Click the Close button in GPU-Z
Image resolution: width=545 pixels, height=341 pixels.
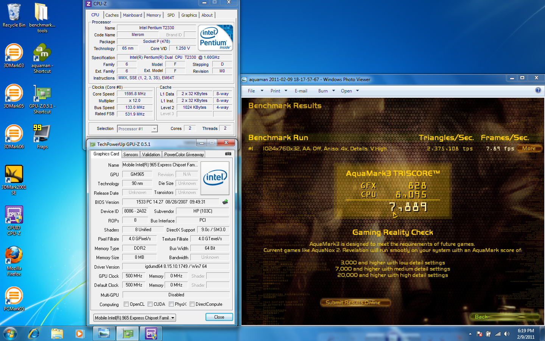[x=219, y=317]
